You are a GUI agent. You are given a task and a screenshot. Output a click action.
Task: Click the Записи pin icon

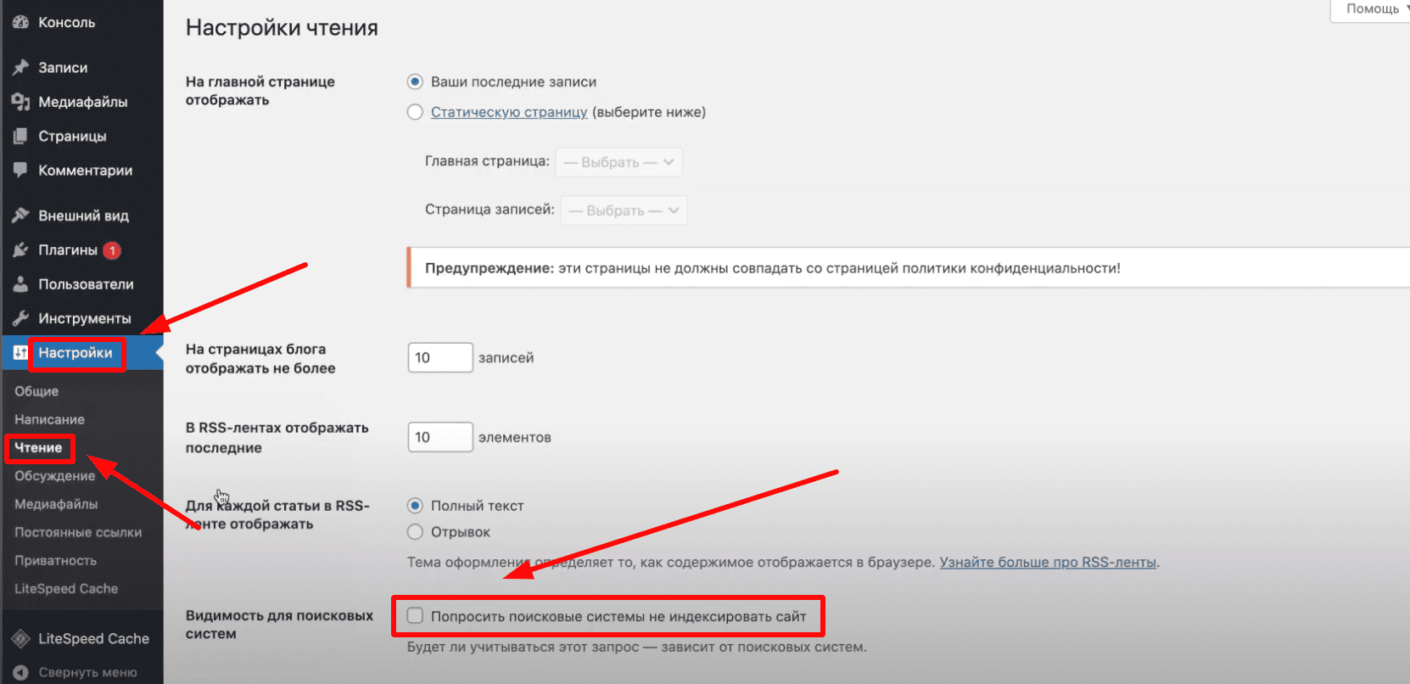pyautogui.click(x=20, y=67)
